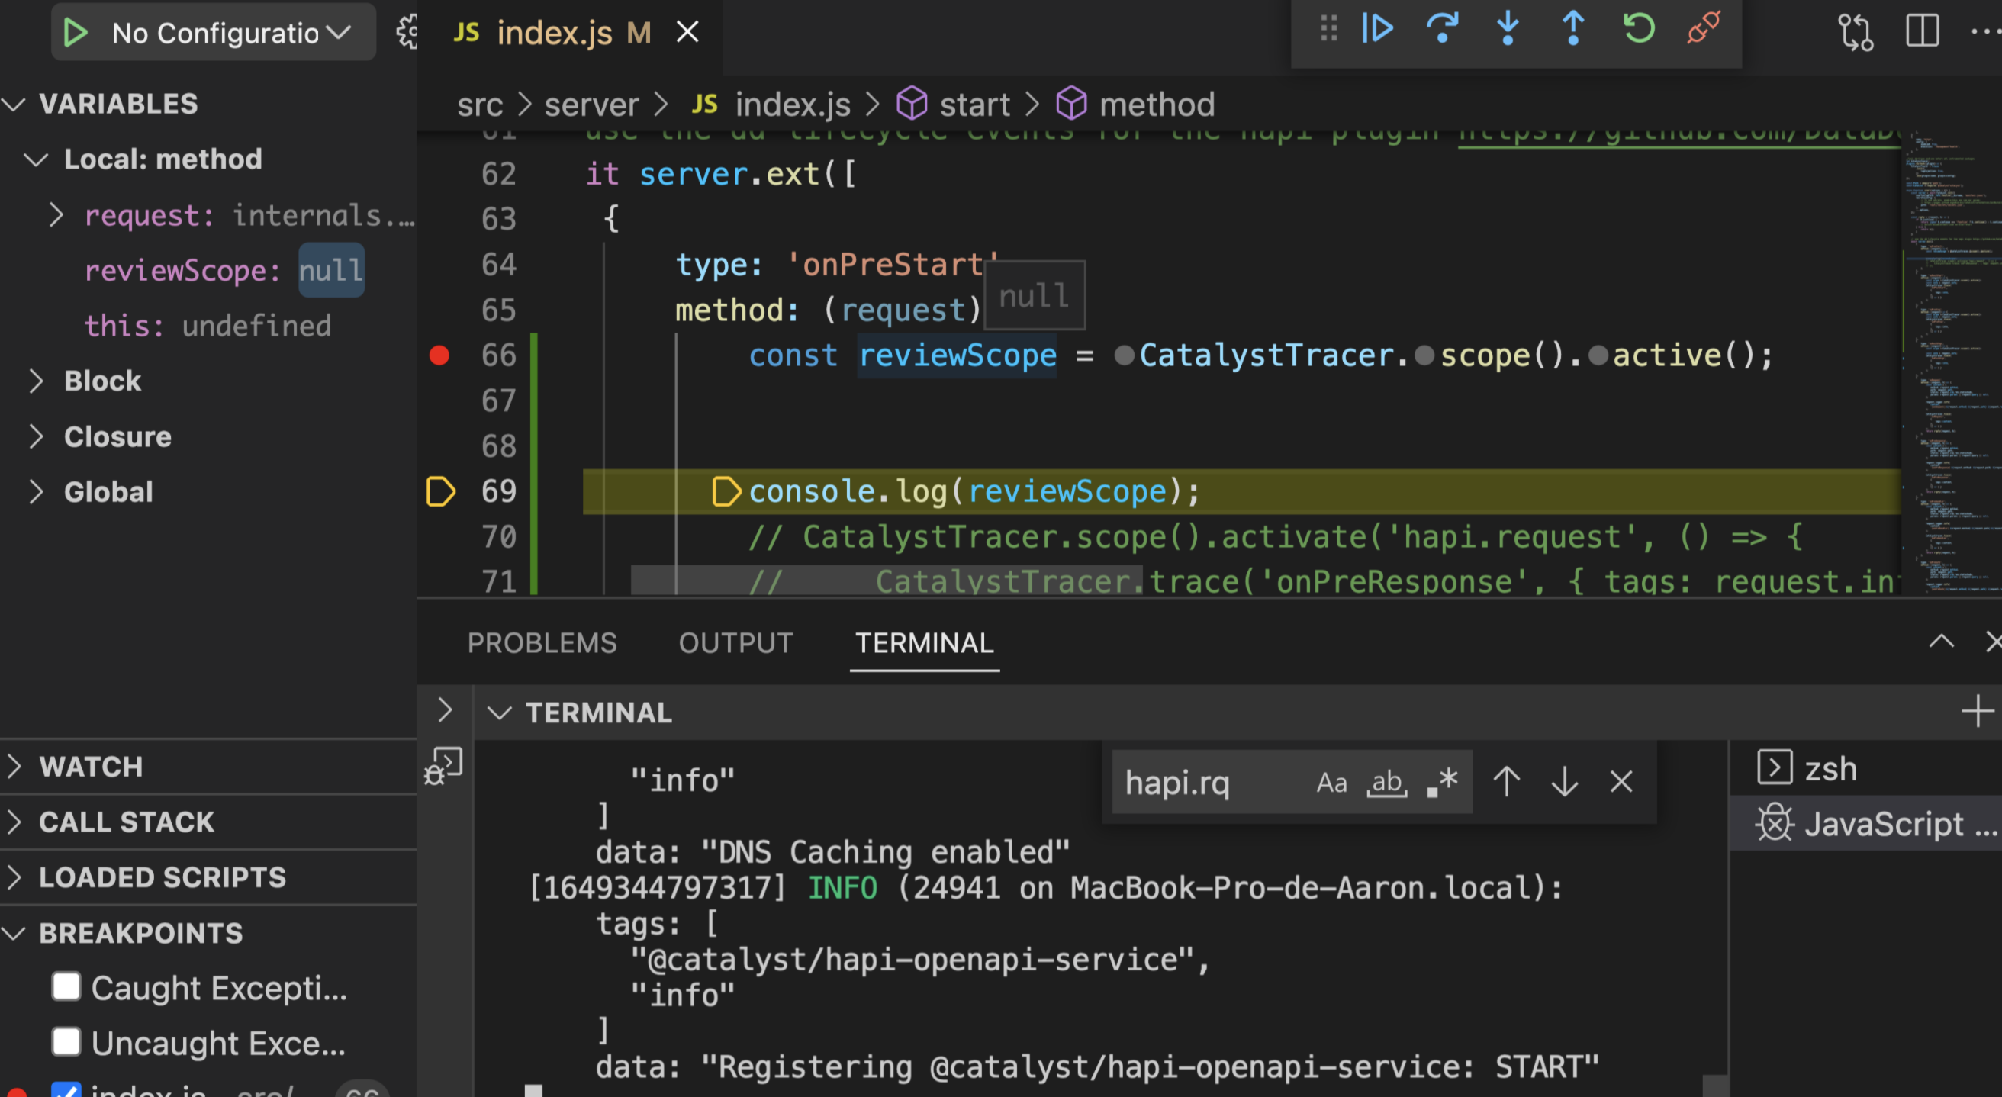This screenshot has height=1097, width=2002.
Task: Select the zsh terminal session
Action: pos(1830,769)
